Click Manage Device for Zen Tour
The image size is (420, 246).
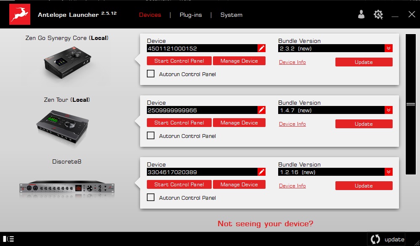coord(239,123)
